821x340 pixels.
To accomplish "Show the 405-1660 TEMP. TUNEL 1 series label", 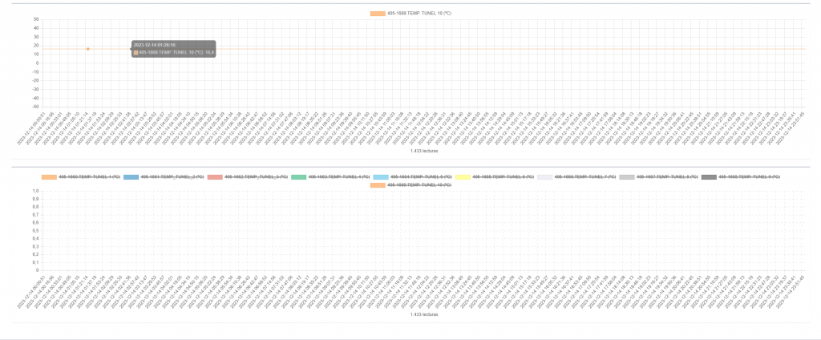I will click(90, 176).
